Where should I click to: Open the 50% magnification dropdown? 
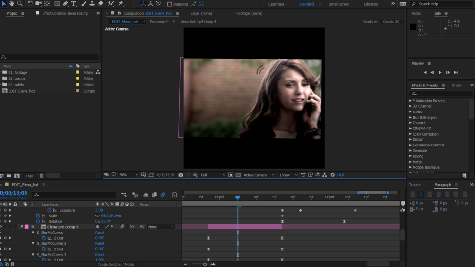click(x=129, y=175)
